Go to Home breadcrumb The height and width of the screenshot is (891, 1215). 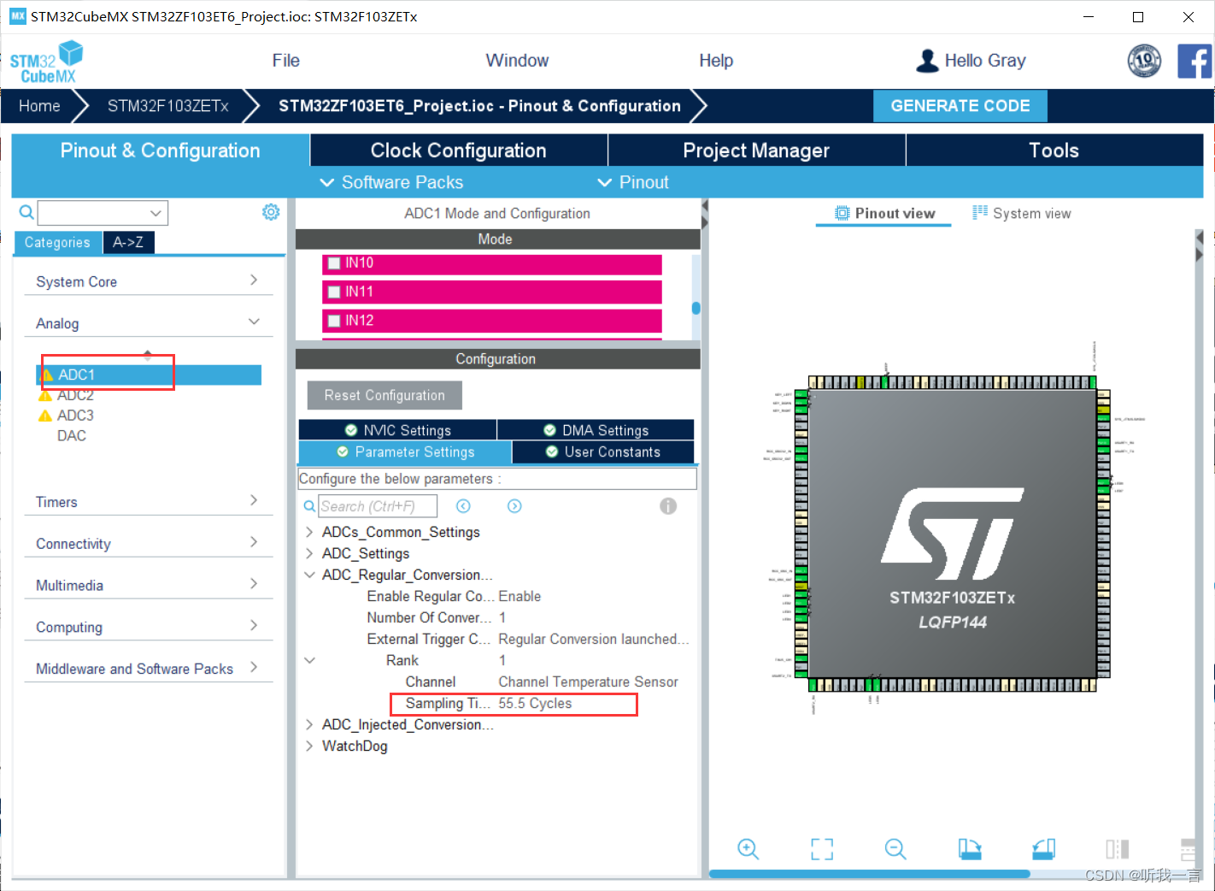[x=39, y=106]
